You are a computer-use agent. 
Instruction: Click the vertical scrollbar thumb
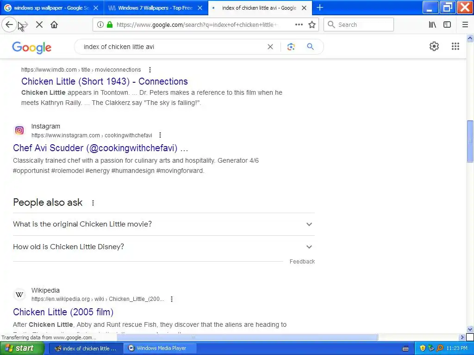470,141
